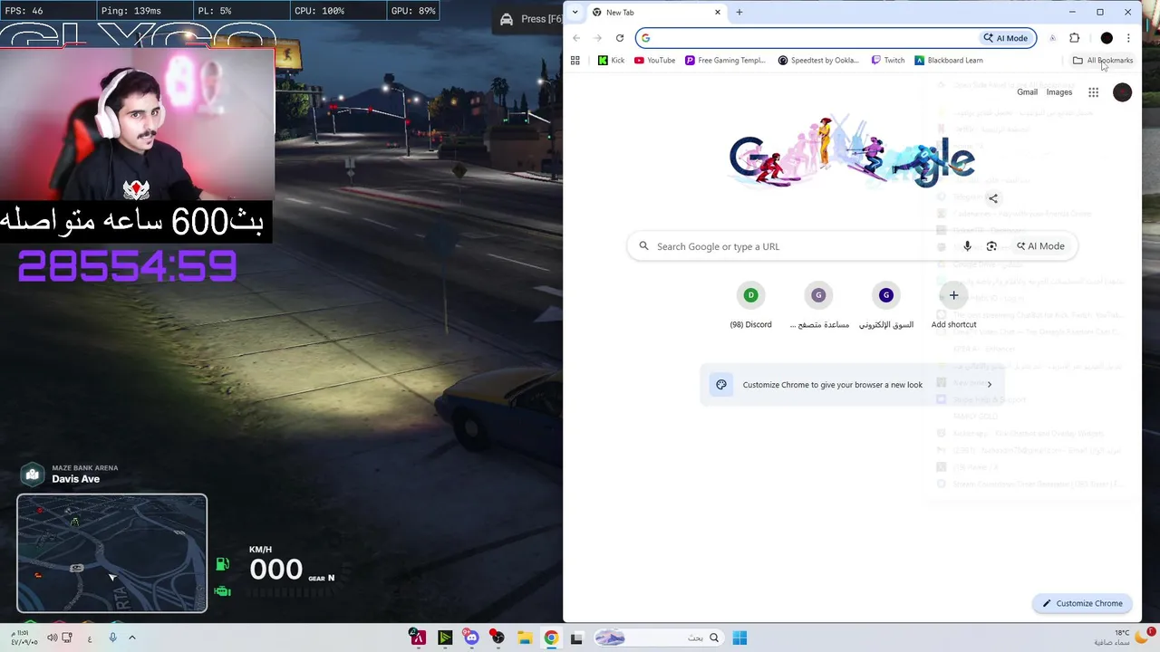Click the Add shortcut button
Screen dimensions: 1160x652
(953, 304)
